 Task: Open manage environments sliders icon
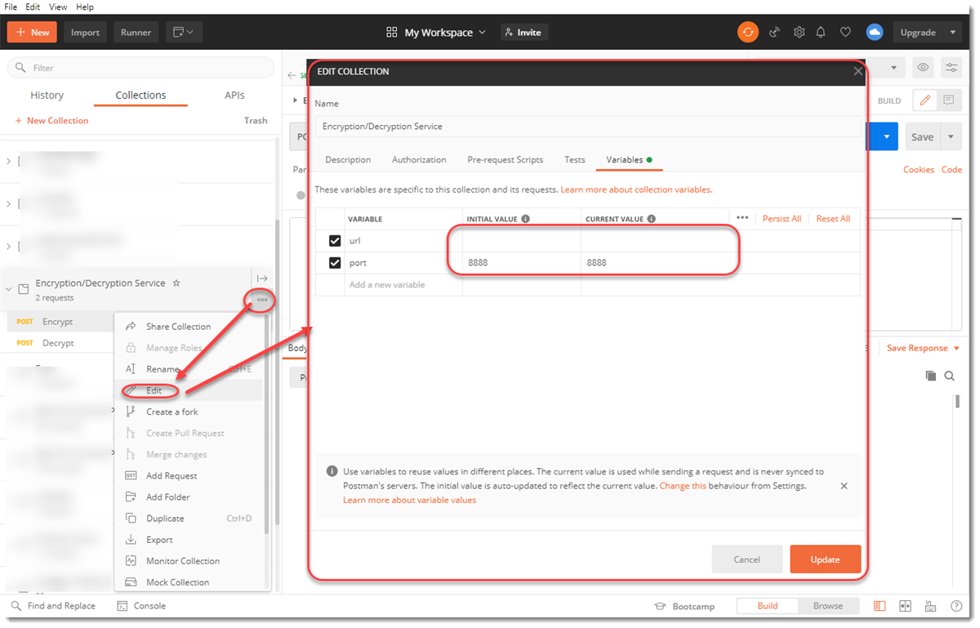tap(951, 68)
